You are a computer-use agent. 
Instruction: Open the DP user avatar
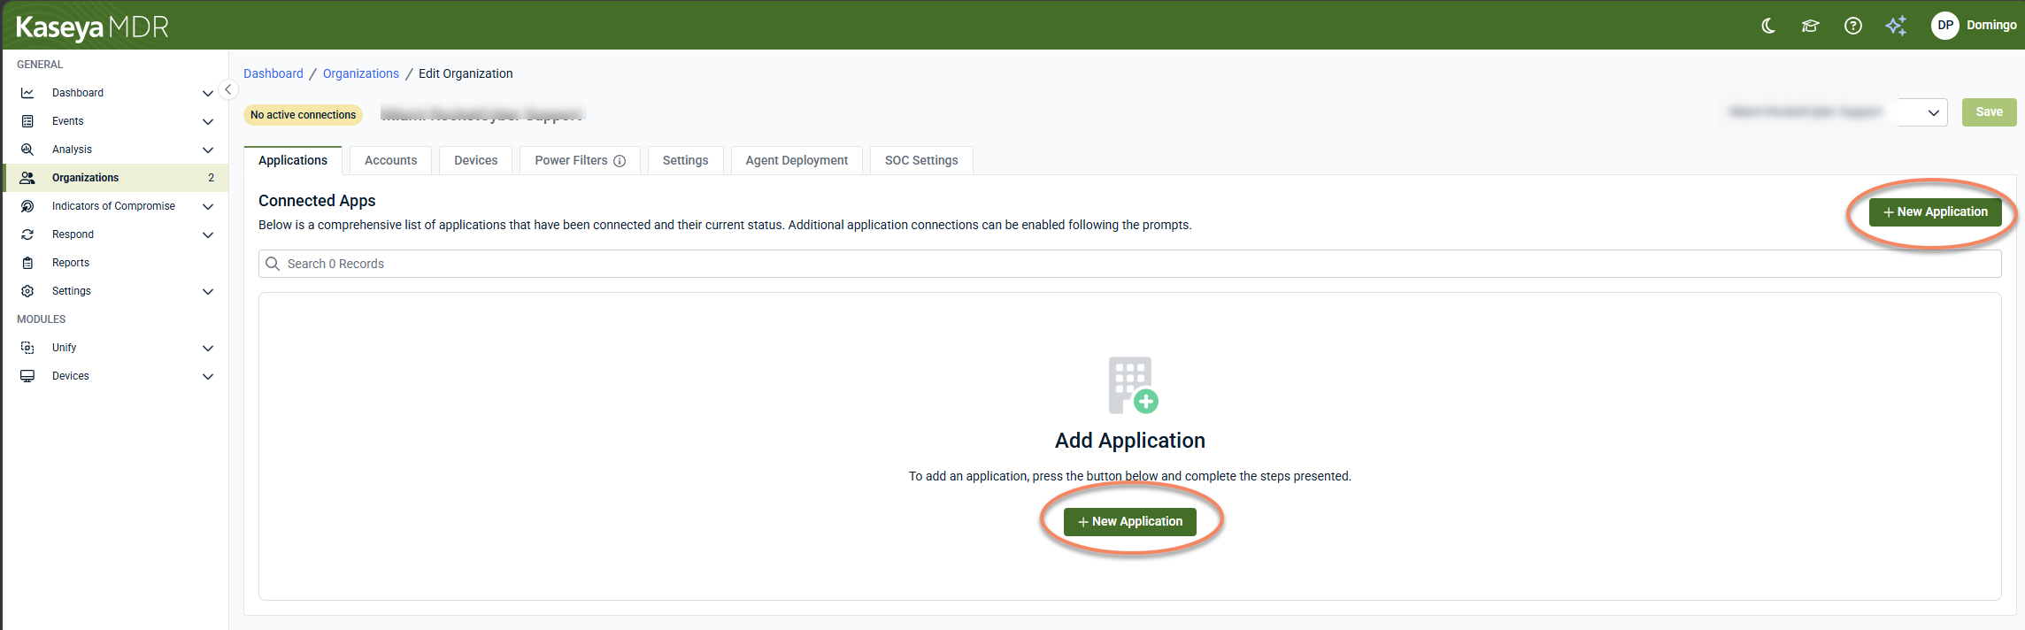[x=1944, y=26]
